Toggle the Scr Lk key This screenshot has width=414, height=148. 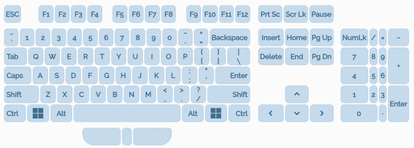[x=296, y=14]
